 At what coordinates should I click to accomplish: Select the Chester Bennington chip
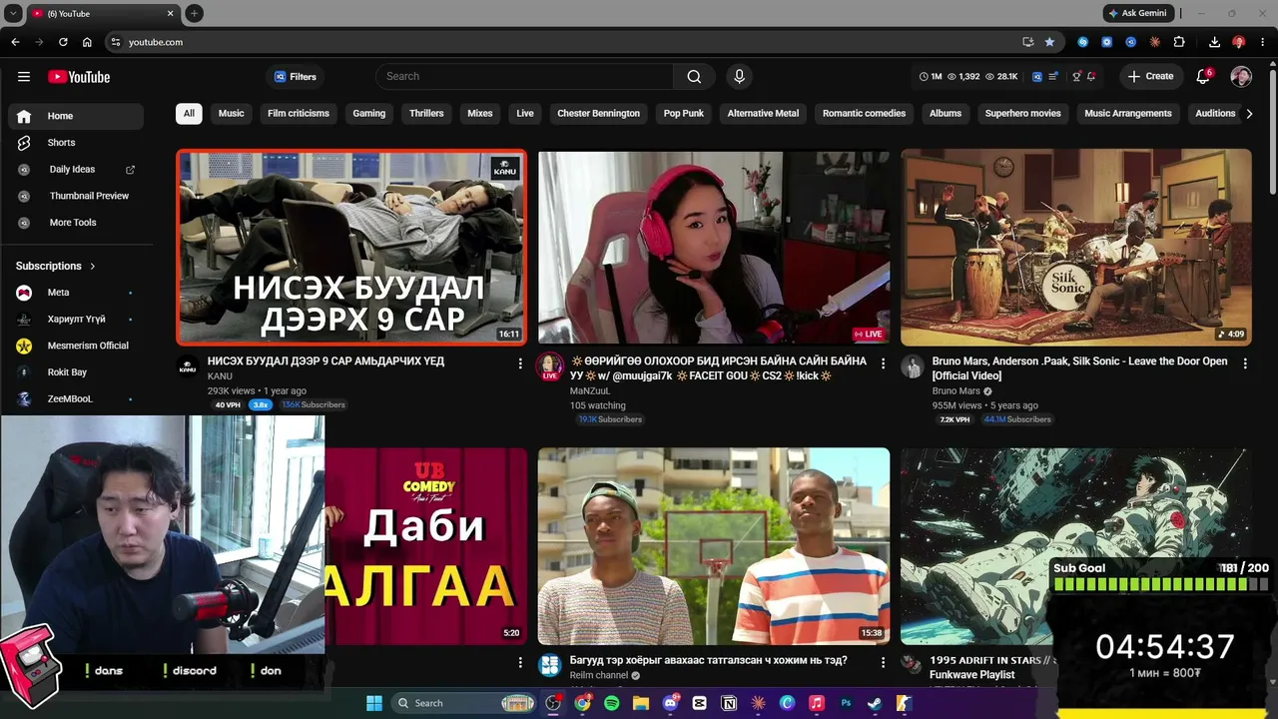598,114
